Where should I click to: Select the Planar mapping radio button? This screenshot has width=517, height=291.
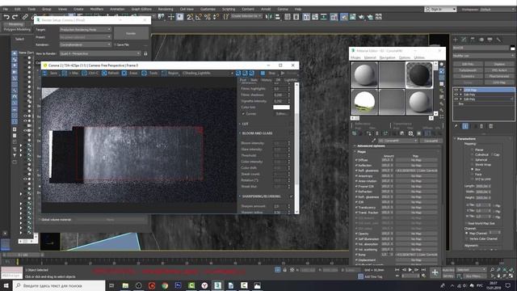[x=472, y=150]
